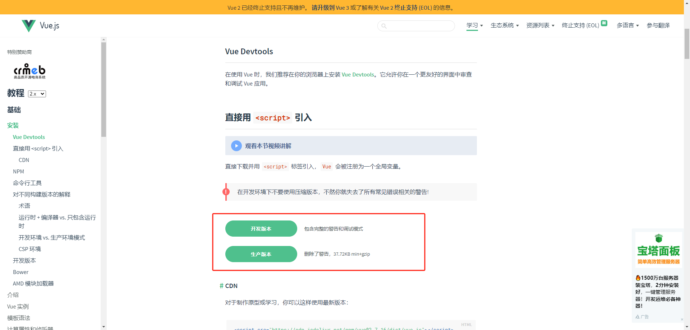Close the 宝塔面板 advertisement

coord(682,319)
